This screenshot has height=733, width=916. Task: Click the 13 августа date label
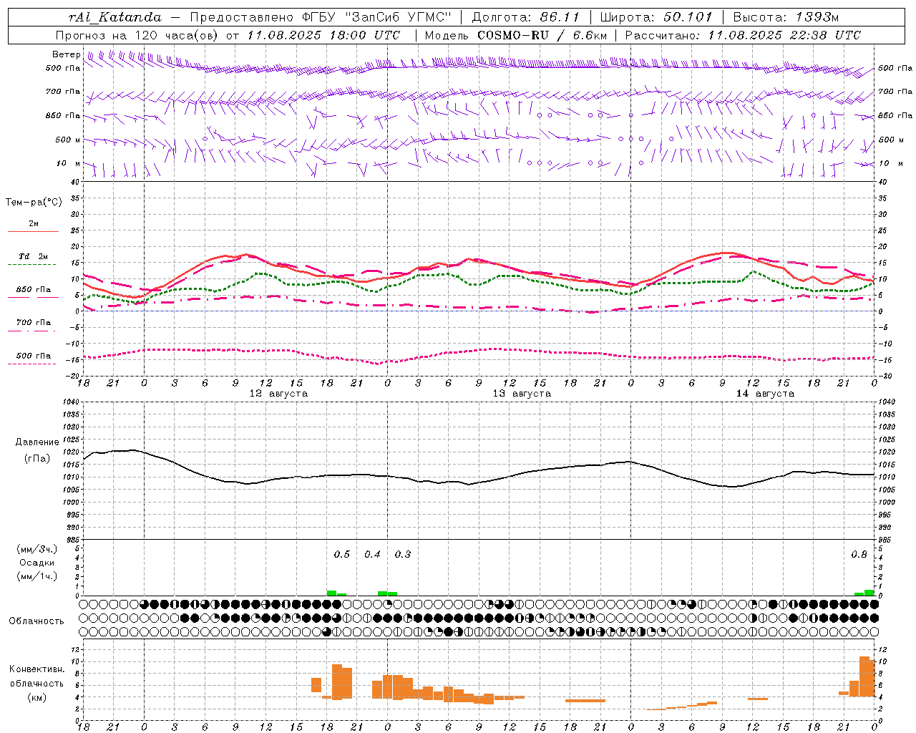522,394
